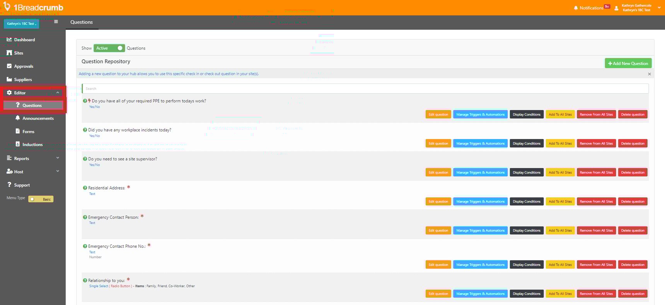This screenshot has height=305, width=665.
Task: Open the Kathryn's 1BC Test hub dropdown
Action: (22, 24)
